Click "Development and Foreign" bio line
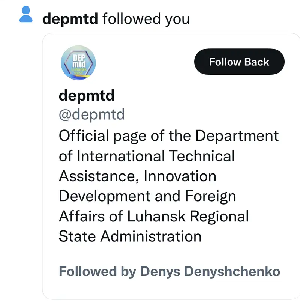The image size is (300, 301). pos(147,196)
